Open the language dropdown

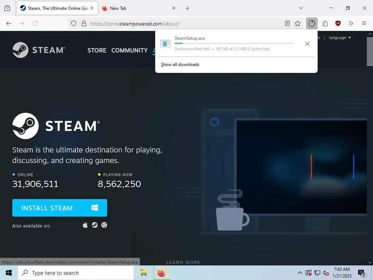(340, 38)
